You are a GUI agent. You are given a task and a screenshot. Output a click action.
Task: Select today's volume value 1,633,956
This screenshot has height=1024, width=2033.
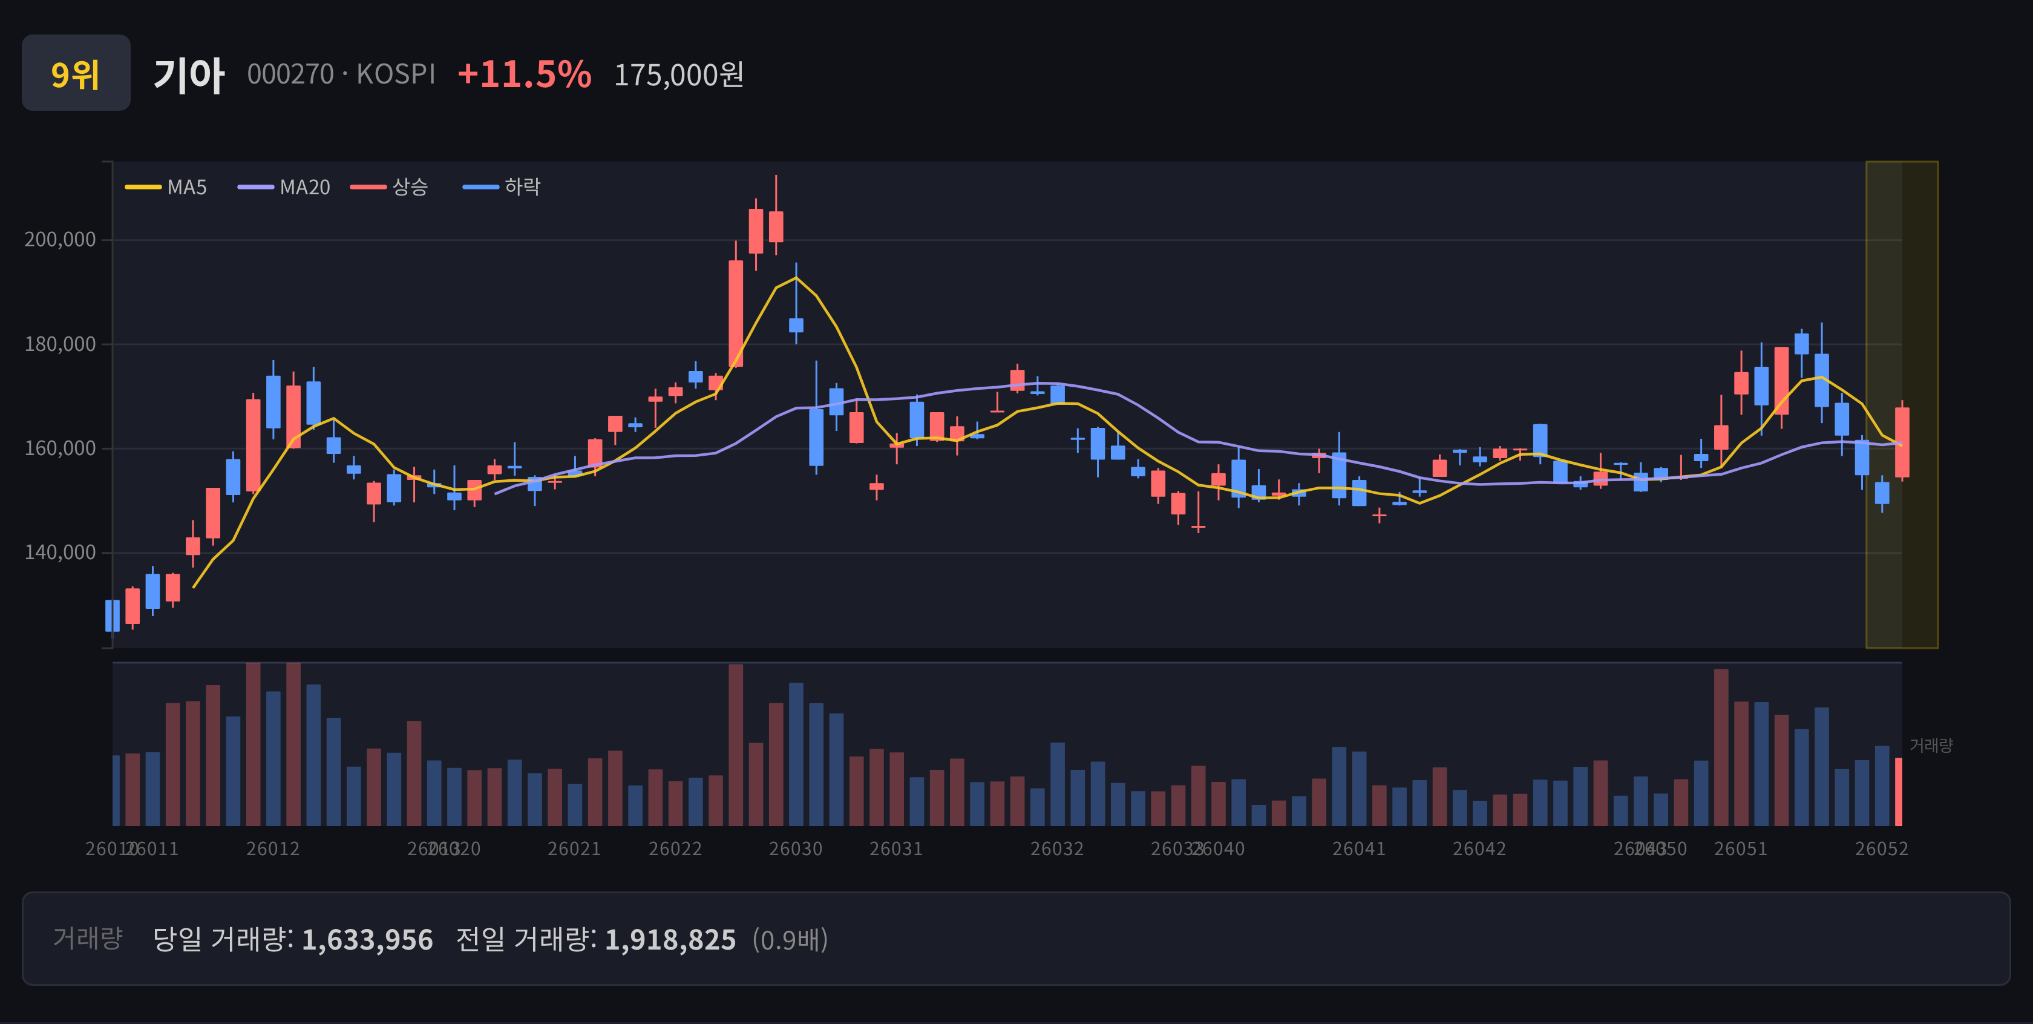tap(367, 939)
